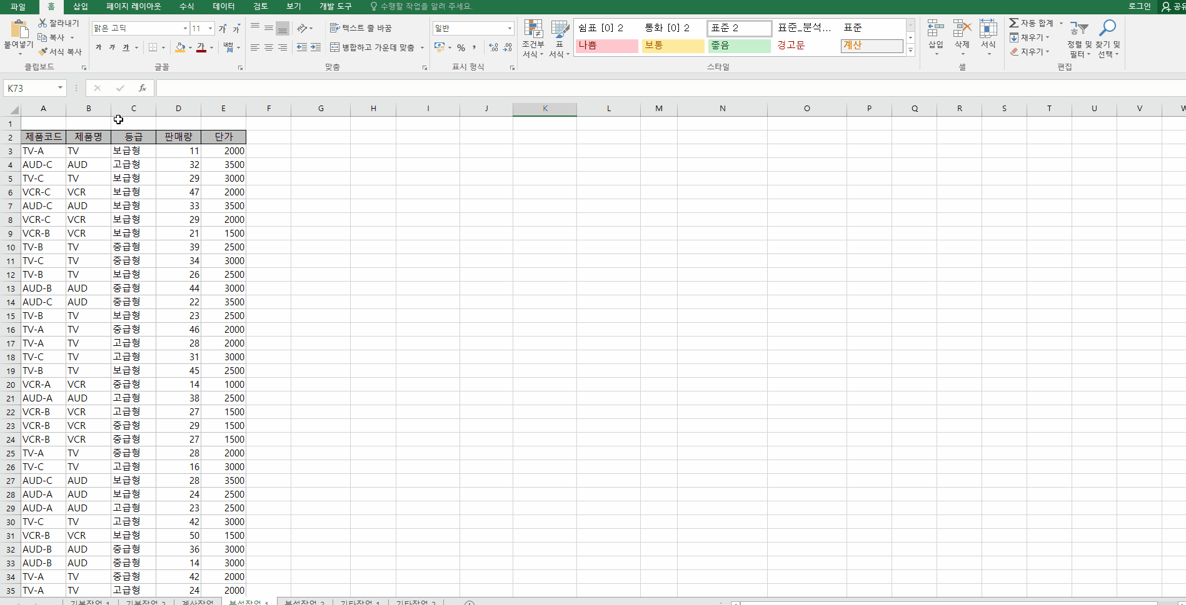Apply percent style (%) format
1186x605 pixels.
click(461, 47)
